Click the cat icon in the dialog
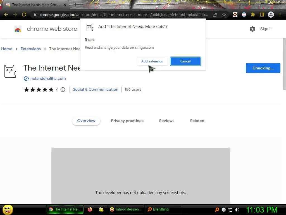 (90, 28)
